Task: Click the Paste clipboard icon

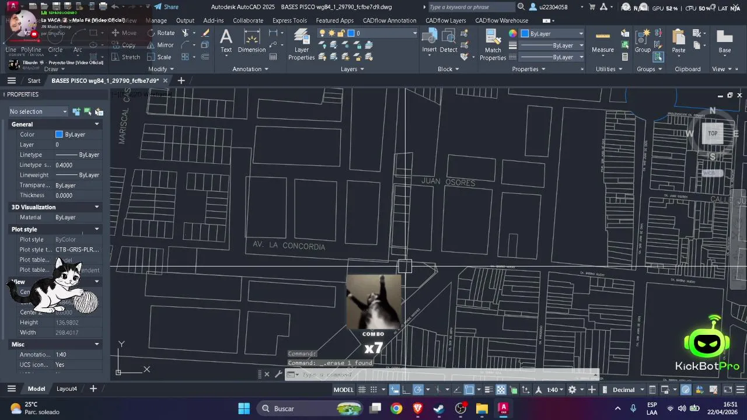Action: [679, 42]
